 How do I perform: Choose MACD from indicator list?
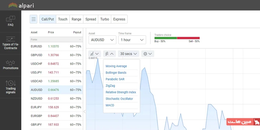[x=110, y=105]
